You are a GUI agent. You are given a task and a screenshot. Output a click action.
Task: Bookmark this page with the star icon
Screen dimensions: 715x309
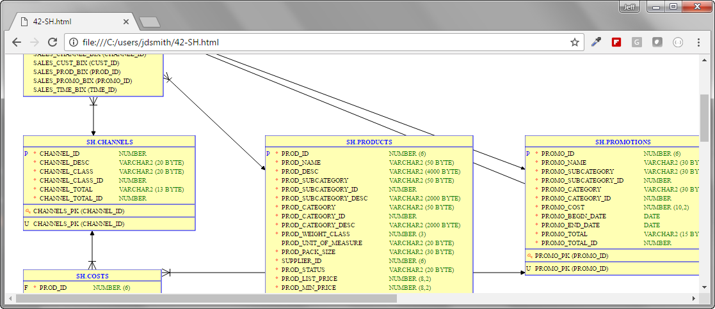tap(574, 42)
